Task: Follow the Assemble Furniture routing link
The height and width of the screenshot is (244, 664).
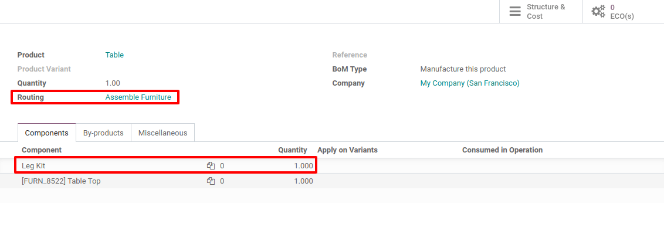Action: pos(138,97)
